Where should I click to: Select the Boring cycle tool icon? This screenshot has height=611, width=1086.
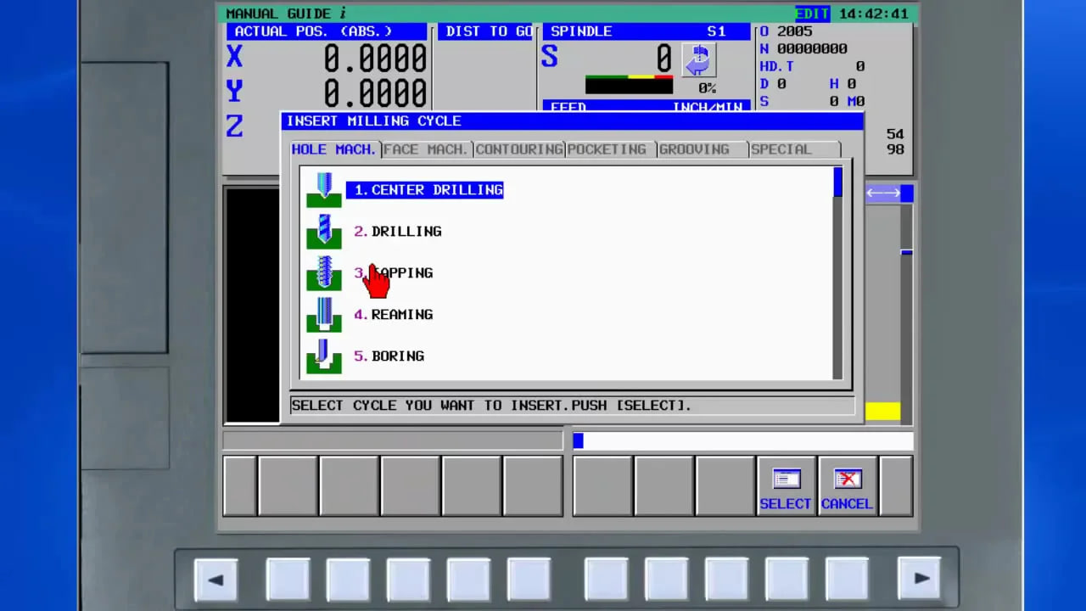click(324, 356)
